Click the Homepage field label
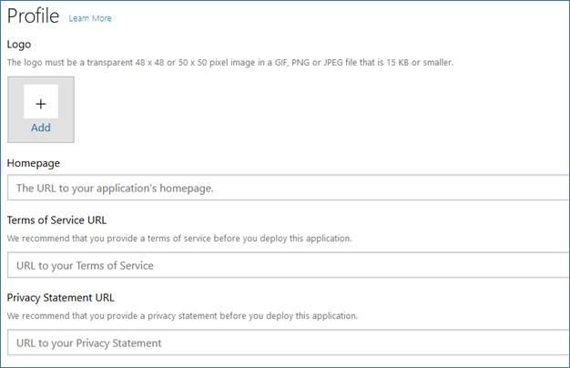The image size is (570, 368). pos(34,163)
